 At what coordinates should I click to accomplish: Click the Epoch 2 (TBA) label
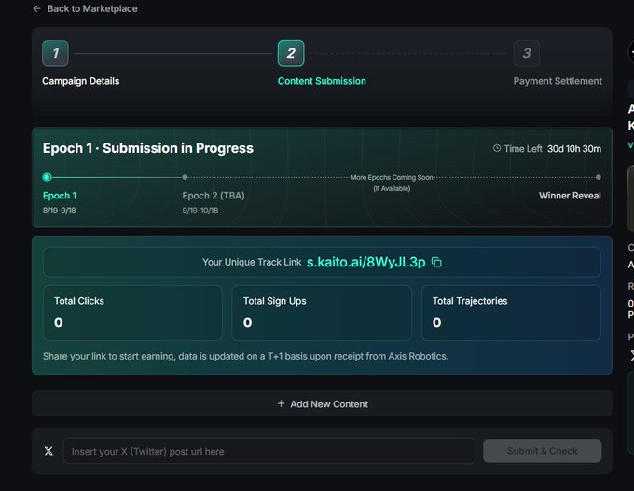click(x=214, y=196)
